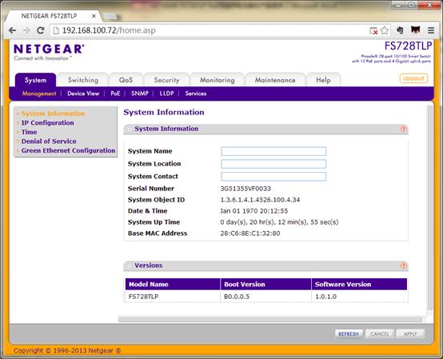This screenshot has width=443, height=359.
Task: Click date value Jan 01 1970 20:12:55
Action: (x=254, y=211)
